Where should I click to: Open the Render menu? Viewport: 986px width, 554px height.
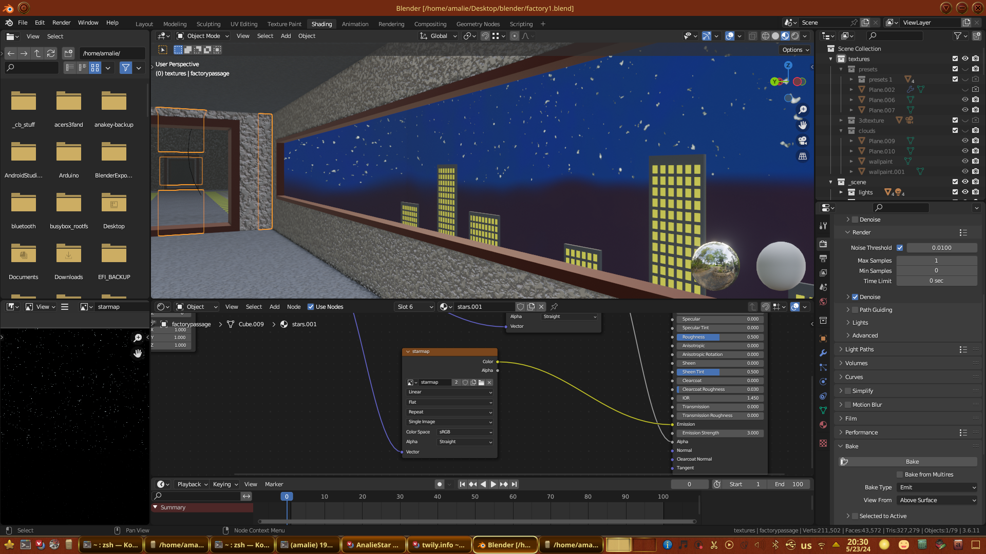click(x=61, y=23)
